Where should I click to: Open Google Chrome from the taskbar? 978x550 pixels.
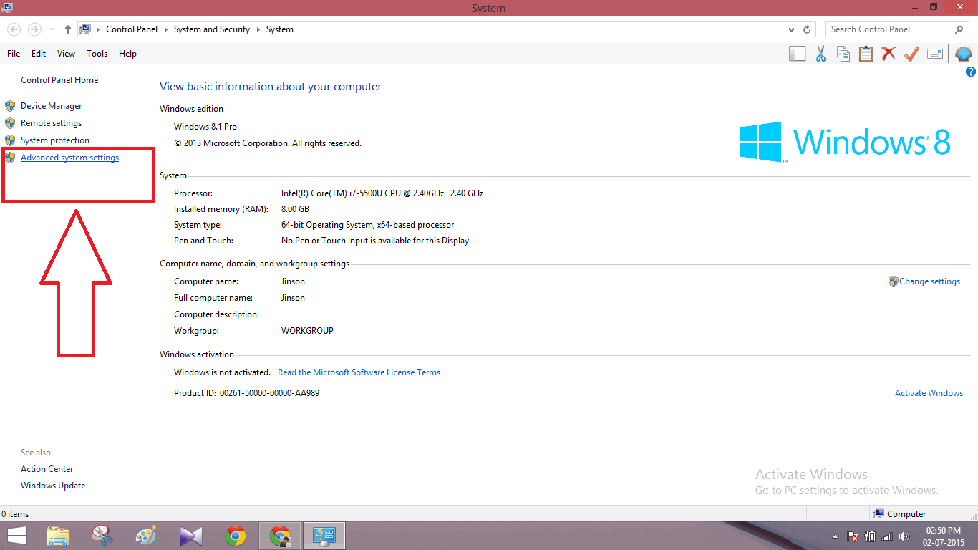236,536
